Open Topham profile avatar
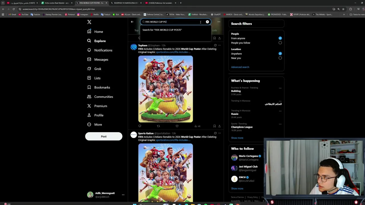365x205 pixels. [133, 47]
